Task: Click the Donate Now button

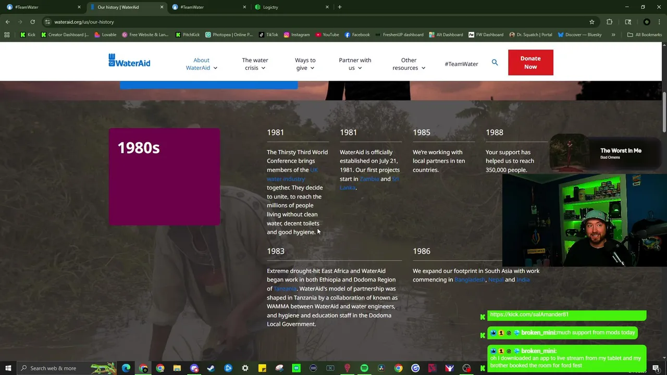Action: coord(530,63)
